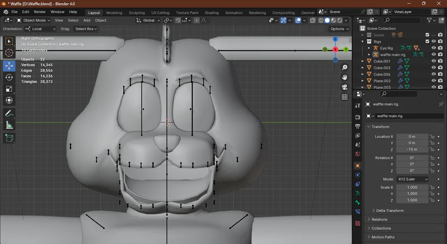Hide Eye Rig in viewport
447x244 pixels.
(x=434, y=48)
